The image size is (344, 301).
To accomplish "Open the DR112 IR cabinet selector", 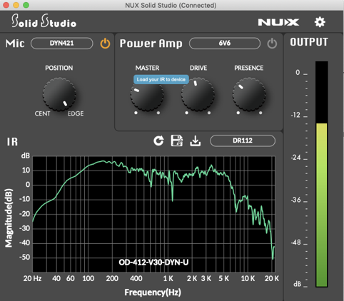I will (x=243, y=141).
